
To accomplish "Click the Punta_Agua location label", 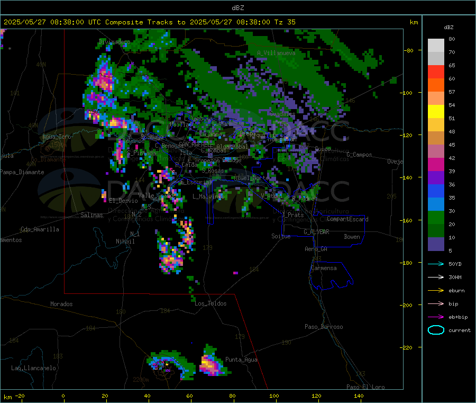I will pyautogui.click(x=241, y=360).
